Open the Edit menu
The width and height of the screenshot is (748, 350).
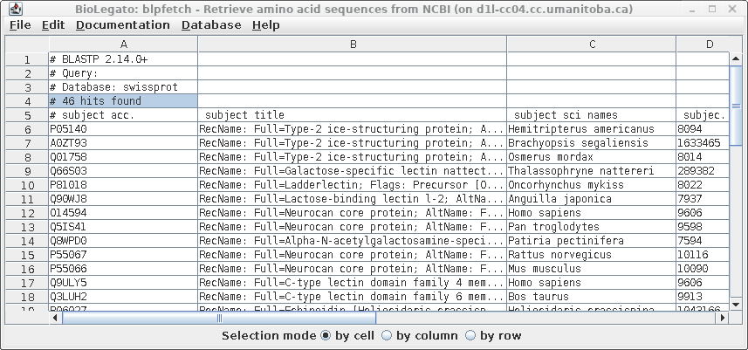[x=52, y=25]
